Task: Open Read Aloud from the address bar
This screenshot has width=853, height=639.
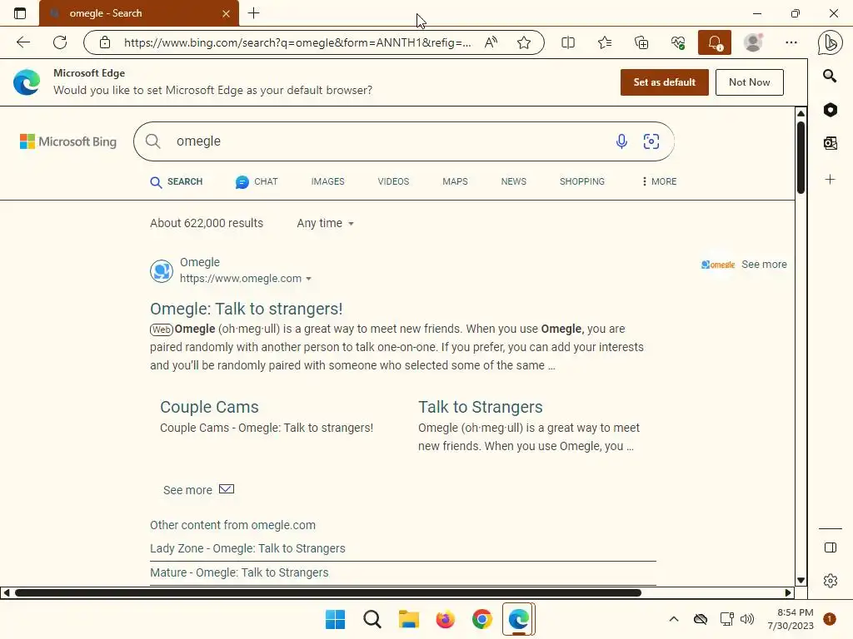Action: tap(491, 42)
